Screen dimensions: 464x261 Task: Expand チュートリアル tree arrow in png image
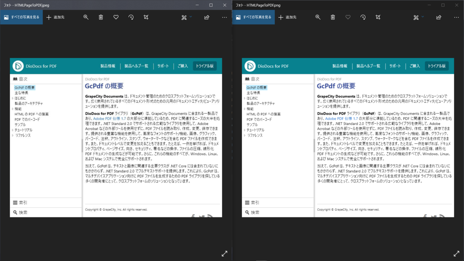point(244,130)
